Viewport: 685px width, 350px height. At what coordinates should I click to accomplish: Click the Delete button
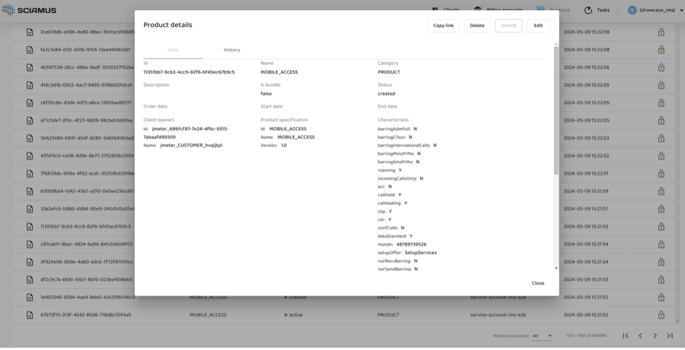477,25
